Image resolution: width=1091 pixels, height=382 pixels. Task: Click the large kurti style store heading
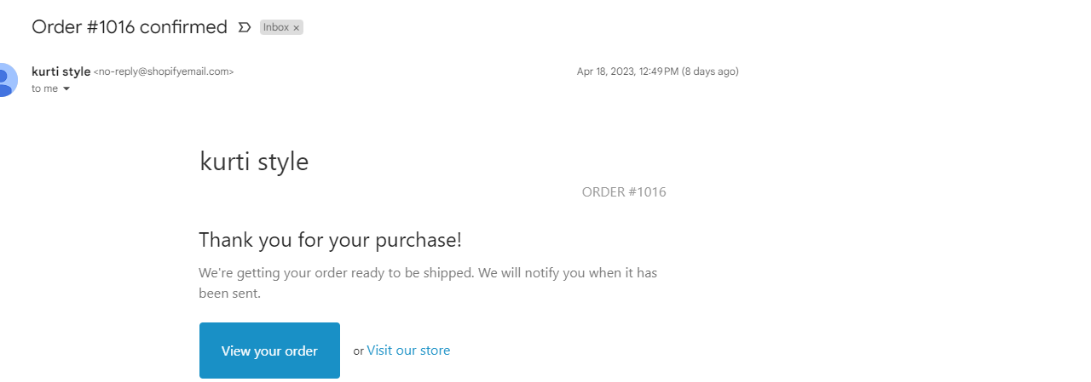click(x=254, y=161)
